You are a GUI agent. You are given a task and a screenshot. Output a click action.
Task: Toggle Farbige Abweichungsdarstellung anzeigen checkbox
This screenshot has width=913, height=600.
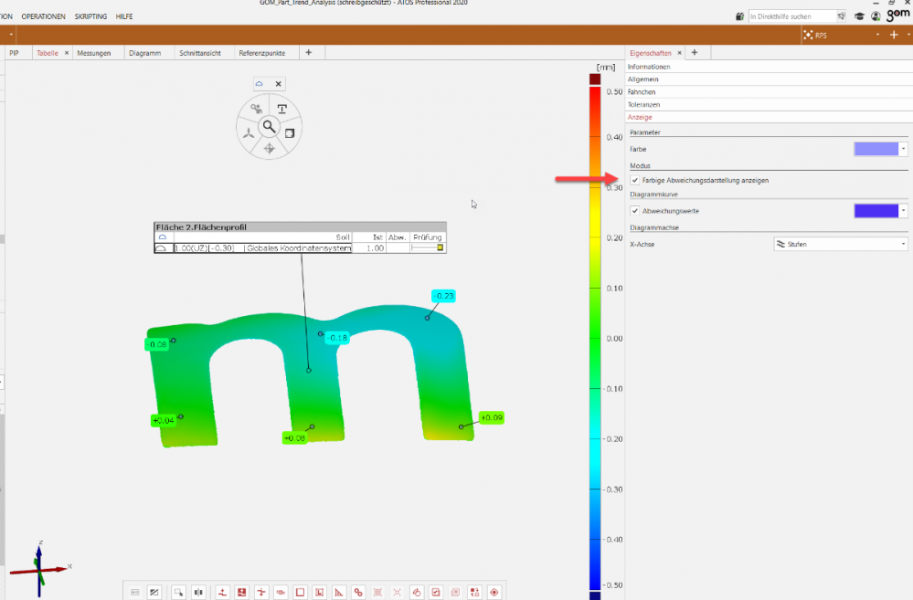coord(635,180)
